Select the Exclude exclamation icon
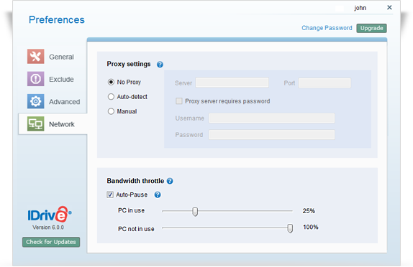The width and height of the screenshot is (413, 267). (35, 79)
